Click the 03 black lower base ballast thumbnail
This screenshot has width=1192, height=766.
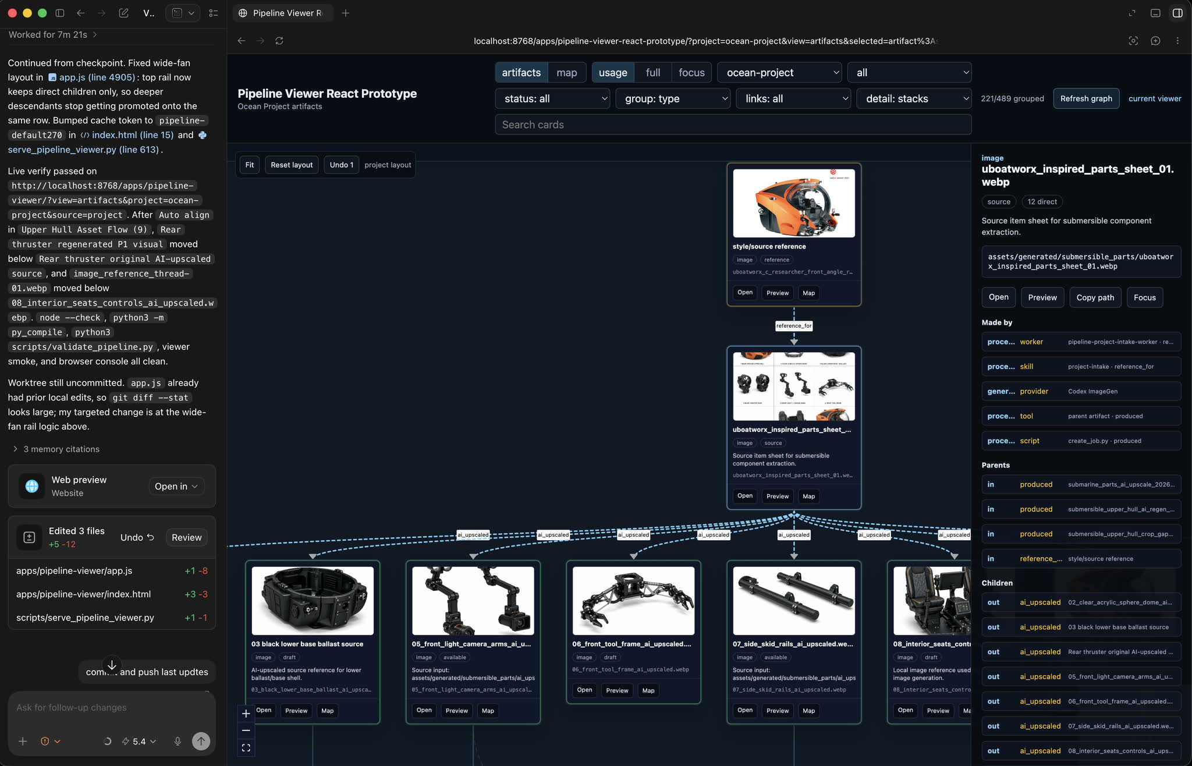coord(313,601)
